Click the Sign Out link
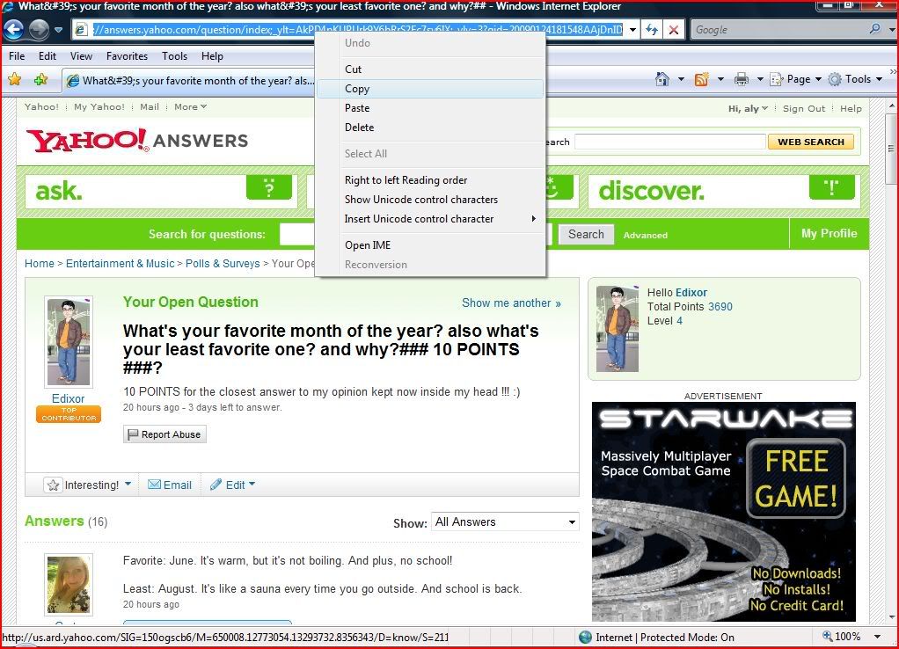Screen dimensions: 899x649 click(x=804, y=108)
